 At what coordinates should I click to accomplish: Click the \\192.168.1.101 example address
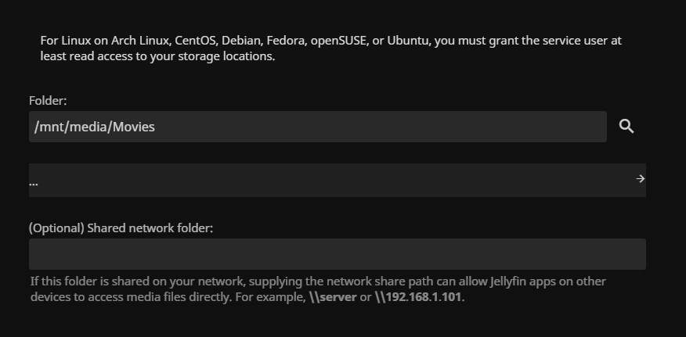coord(418,297)
